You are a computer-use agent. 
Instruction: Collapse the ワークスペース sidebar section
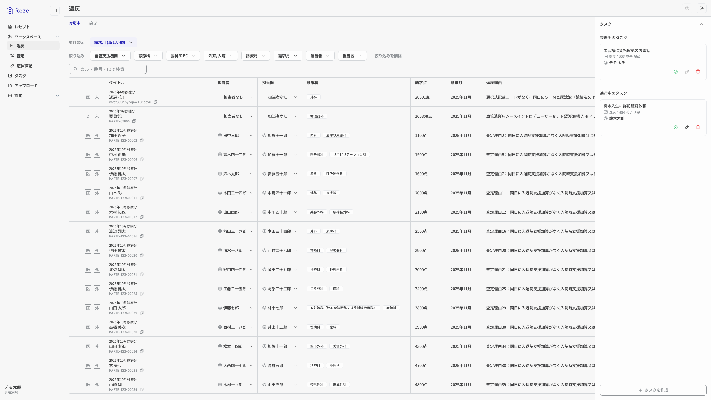[57, 37]
